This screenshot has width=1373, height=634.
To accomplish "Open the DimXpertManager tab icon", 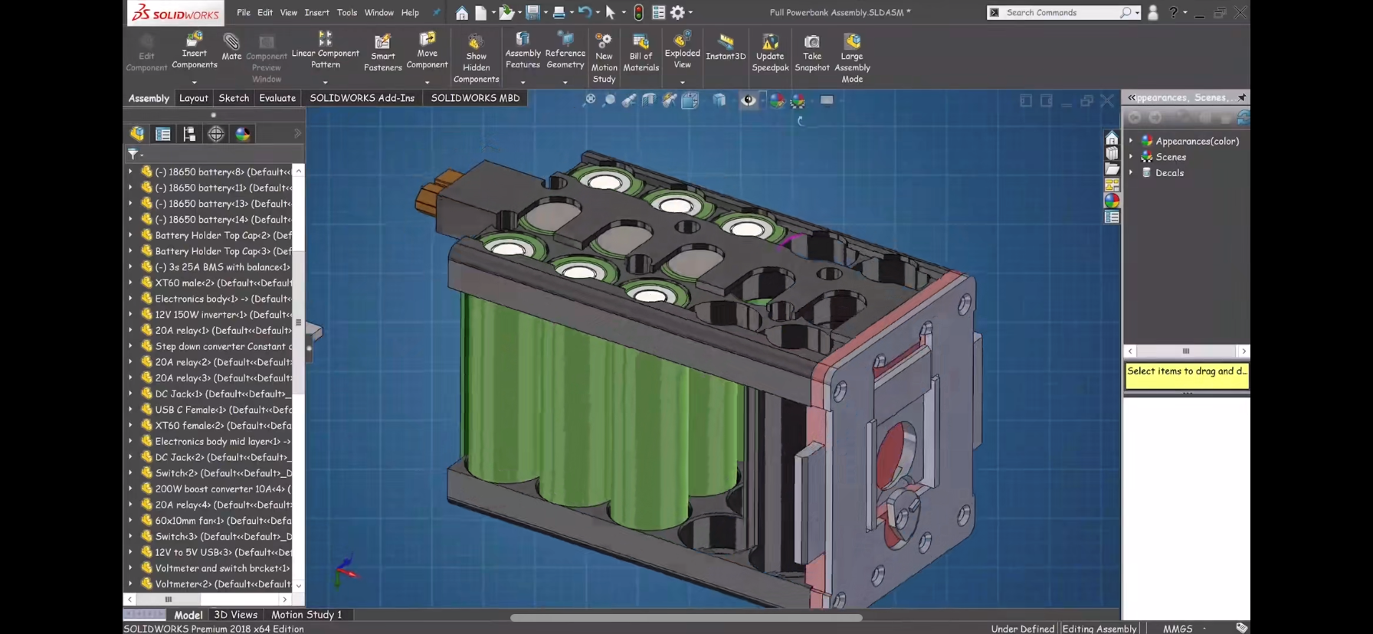I will click(x=216, y=134).
